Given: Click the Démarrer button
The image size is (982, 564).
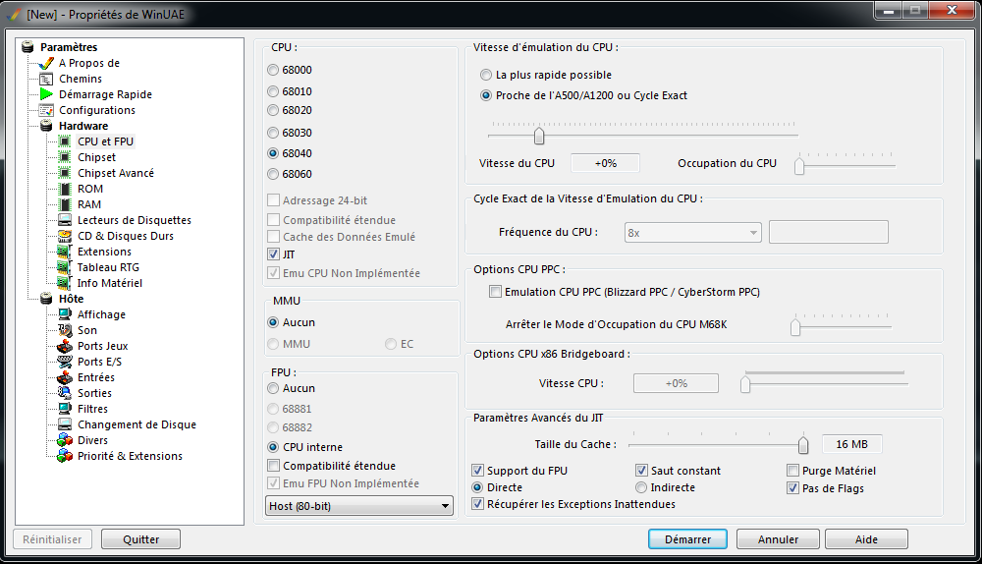Looking at the screenshot, I should click(687, 538).
